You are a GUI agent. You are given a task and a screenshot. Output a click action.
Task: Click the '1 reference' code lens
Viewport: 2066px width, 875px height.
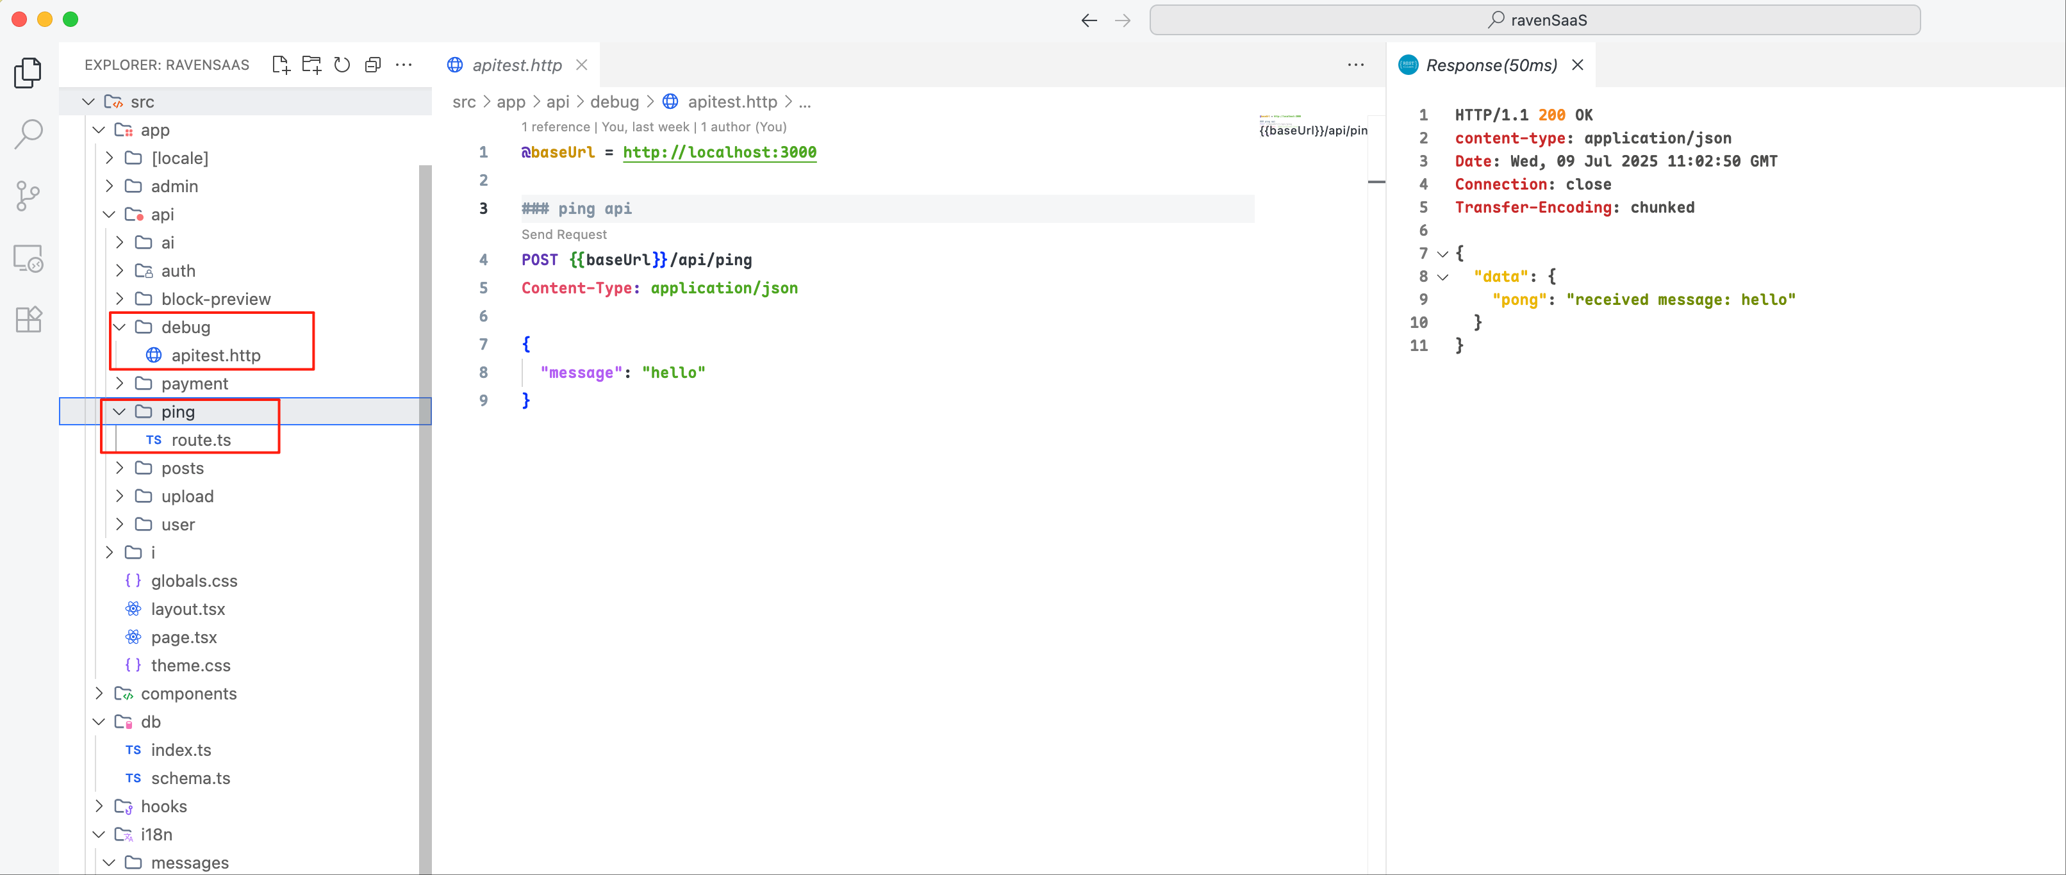(x=556, y=127)
